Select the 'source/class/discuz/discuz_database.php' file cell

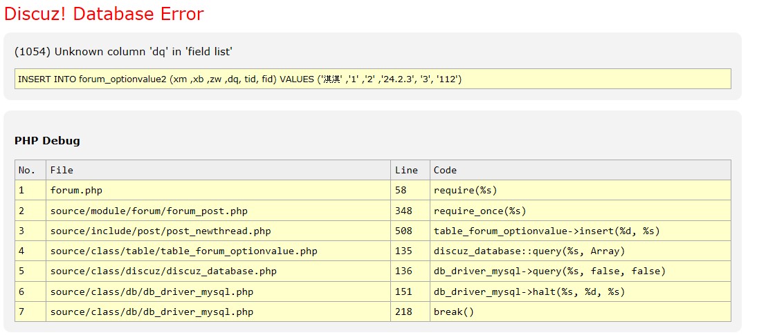[218, 271]
